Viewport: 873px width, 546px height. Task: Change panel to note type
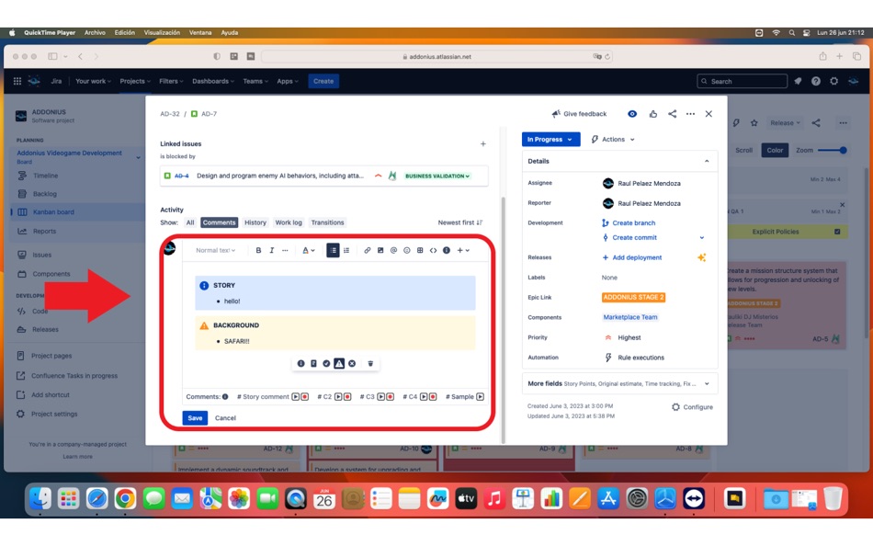313,363
